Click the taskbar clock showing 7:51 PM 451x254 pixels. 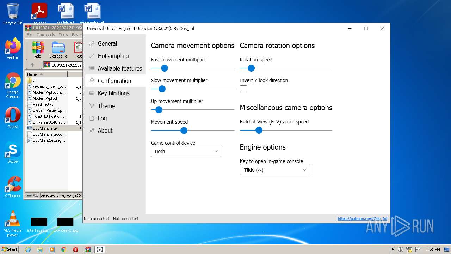(x=433, y=249)
